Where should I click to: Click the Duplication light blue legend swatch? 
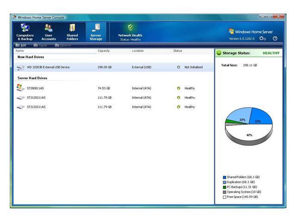[x=224, y=182]
